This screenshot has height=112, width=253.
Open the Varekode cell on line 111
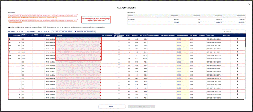(x=78, y=49)
